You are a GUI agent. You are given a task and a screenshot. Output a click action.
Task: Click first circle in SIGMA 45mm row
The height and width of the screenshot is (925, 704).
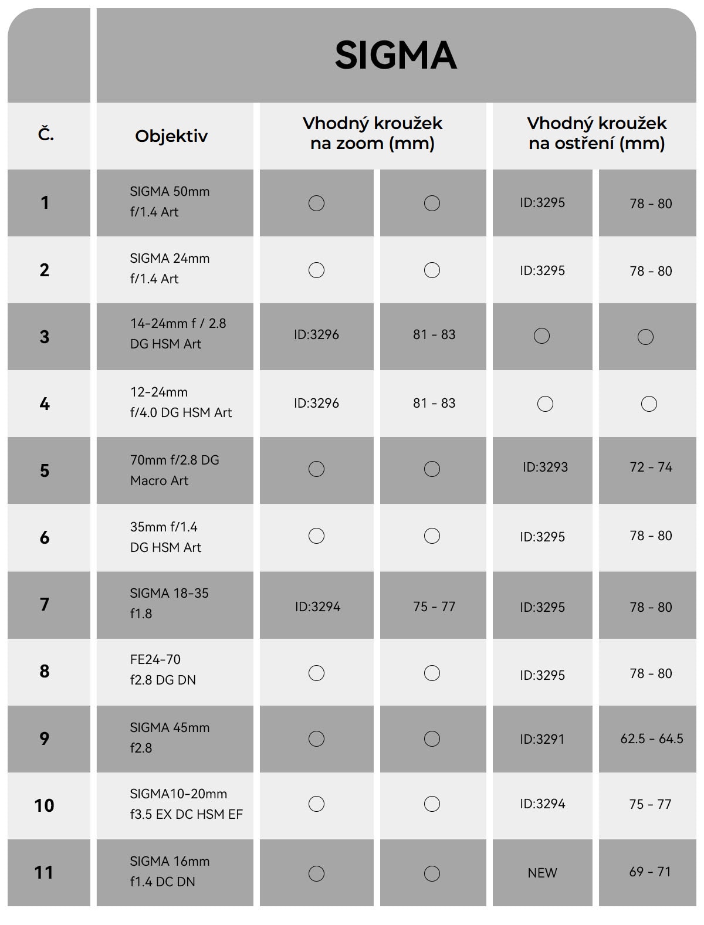click(316, 738)
